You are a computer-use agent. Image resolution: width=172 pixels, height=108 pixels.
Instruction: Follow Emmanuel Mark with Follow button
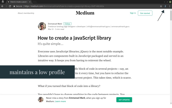67,24
